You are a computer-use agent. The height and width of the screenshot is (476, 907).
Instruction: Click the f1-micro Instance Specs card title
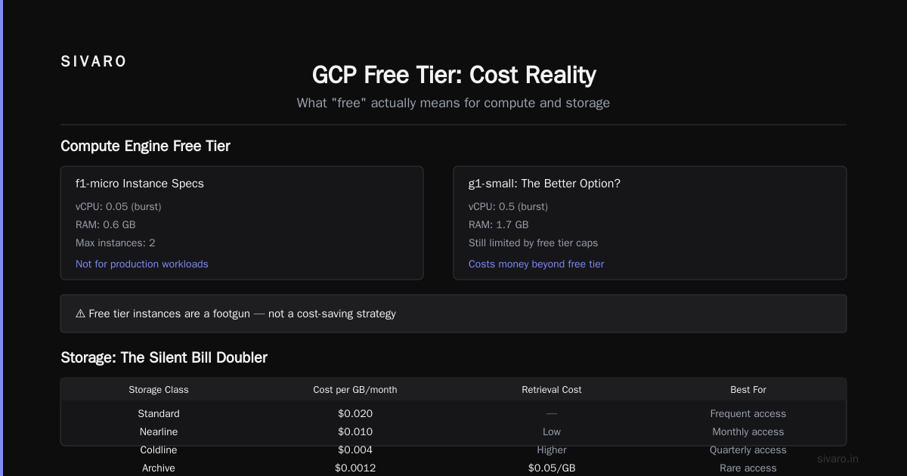point(140,184)
